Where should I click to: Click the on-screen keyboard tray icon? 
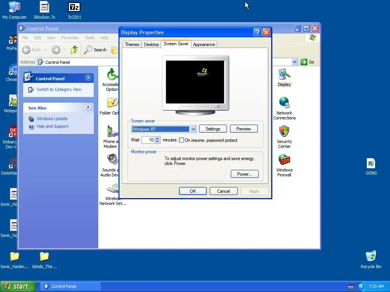(351, 287)
